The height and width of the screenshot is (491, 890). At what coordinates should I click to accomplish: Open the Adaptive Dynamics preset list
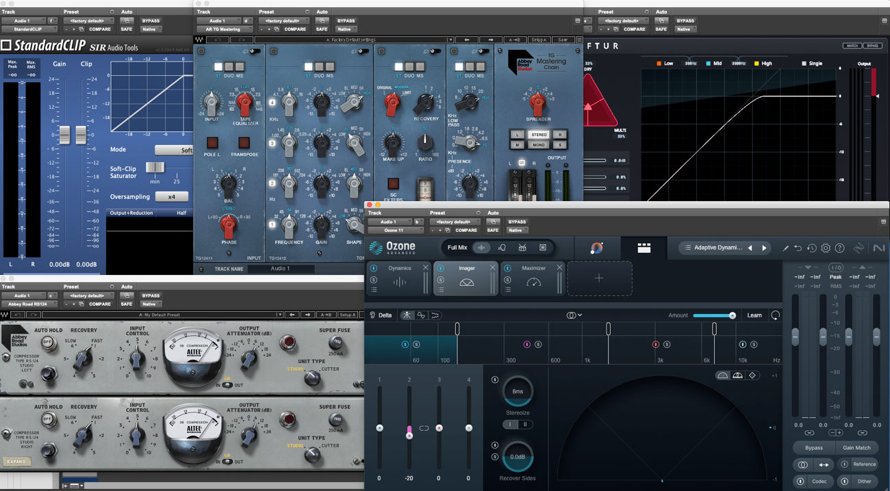[x=713, y=248]
